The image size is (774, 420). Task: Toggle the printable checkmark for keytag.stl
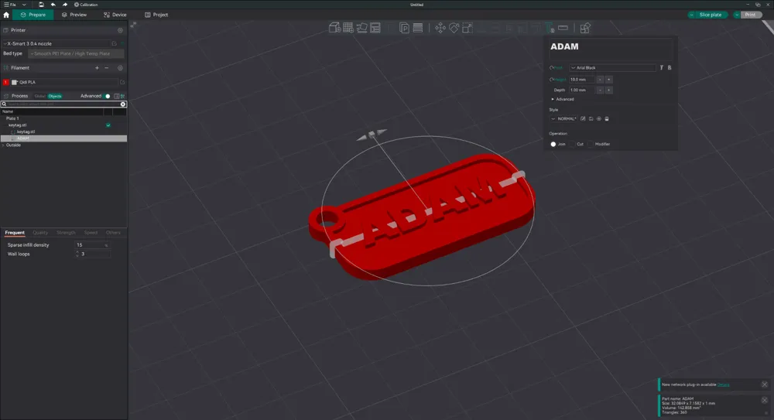click(108, 125)
